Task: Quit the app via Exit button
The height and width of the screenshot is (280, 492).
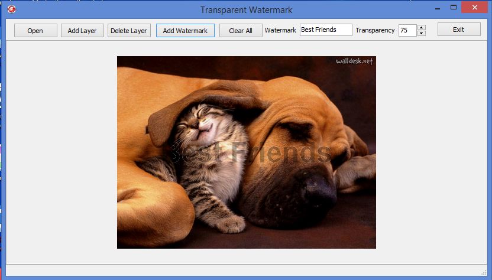Action: pos(459,30)
